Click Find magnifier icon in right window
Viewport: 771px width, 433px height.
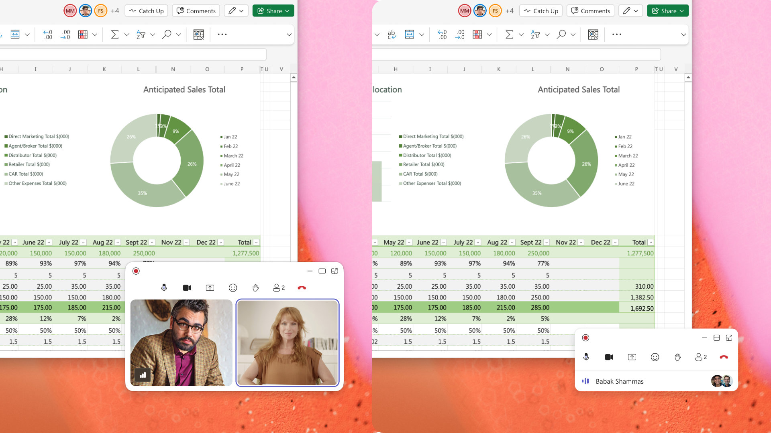pyautogui.click(x=561, y=34)
